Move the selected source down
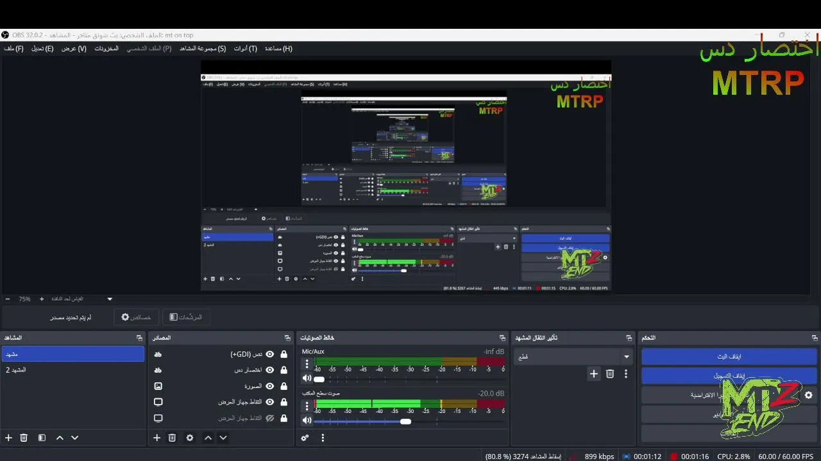The width and height of the screenshot is (821, 461). 223,438
